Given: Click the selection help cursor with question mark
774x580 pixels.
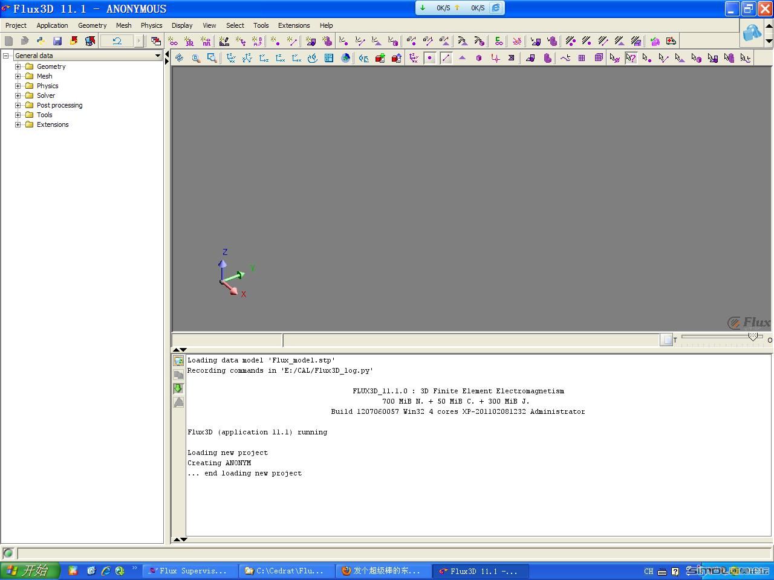Looking at the screenshot, I should pos(631,58).
